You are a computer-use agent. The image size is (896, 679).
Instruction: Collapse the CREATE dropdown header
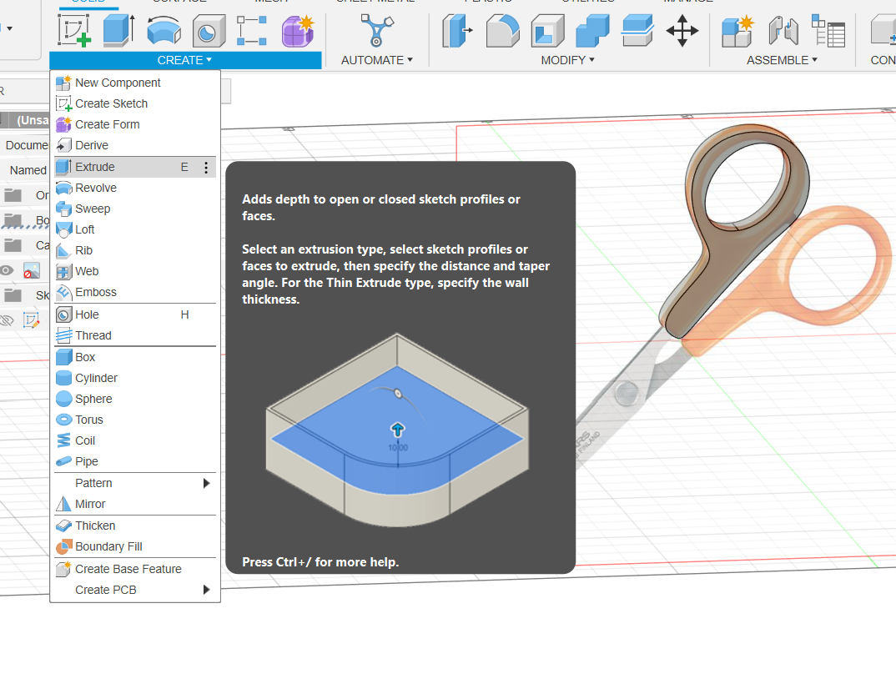(185, 60)
